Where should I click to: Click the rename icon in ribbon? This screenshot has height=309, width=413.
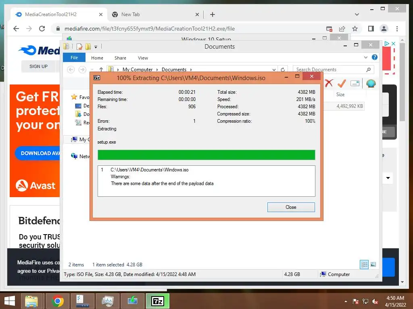pyautogui.click(x=355, y=83)
